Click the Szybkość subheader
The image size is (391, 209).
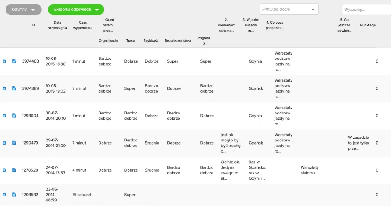(x=151, y=40)
